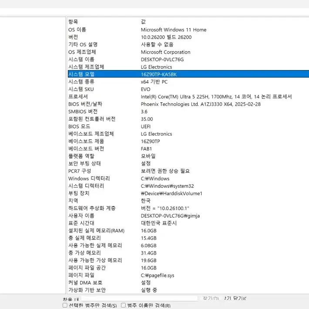The image size is (309, 309).
Task: Click the C:\Windows\system32 value
Action: [x=167, y=186]
